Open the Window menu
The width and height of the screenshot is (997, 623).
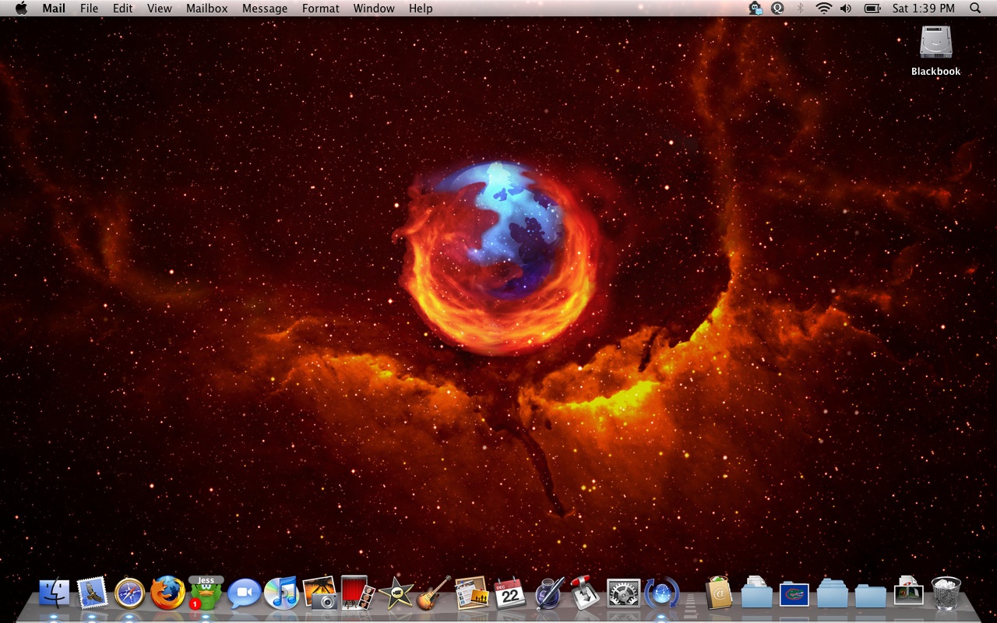pyautogui.click(x=374, y=8)
